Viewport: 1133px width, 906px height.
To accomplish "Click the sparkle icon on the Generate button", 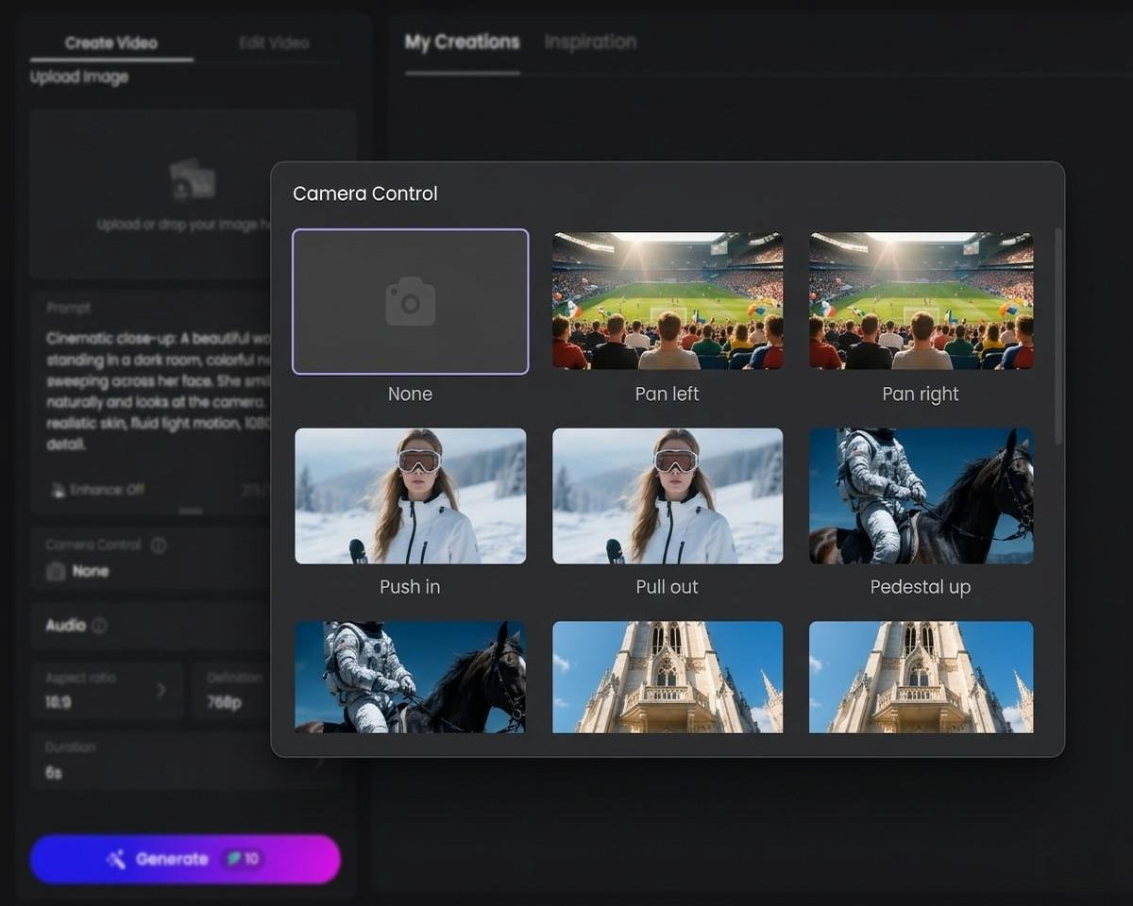I will pyautogui.click(x=115, y=859).
